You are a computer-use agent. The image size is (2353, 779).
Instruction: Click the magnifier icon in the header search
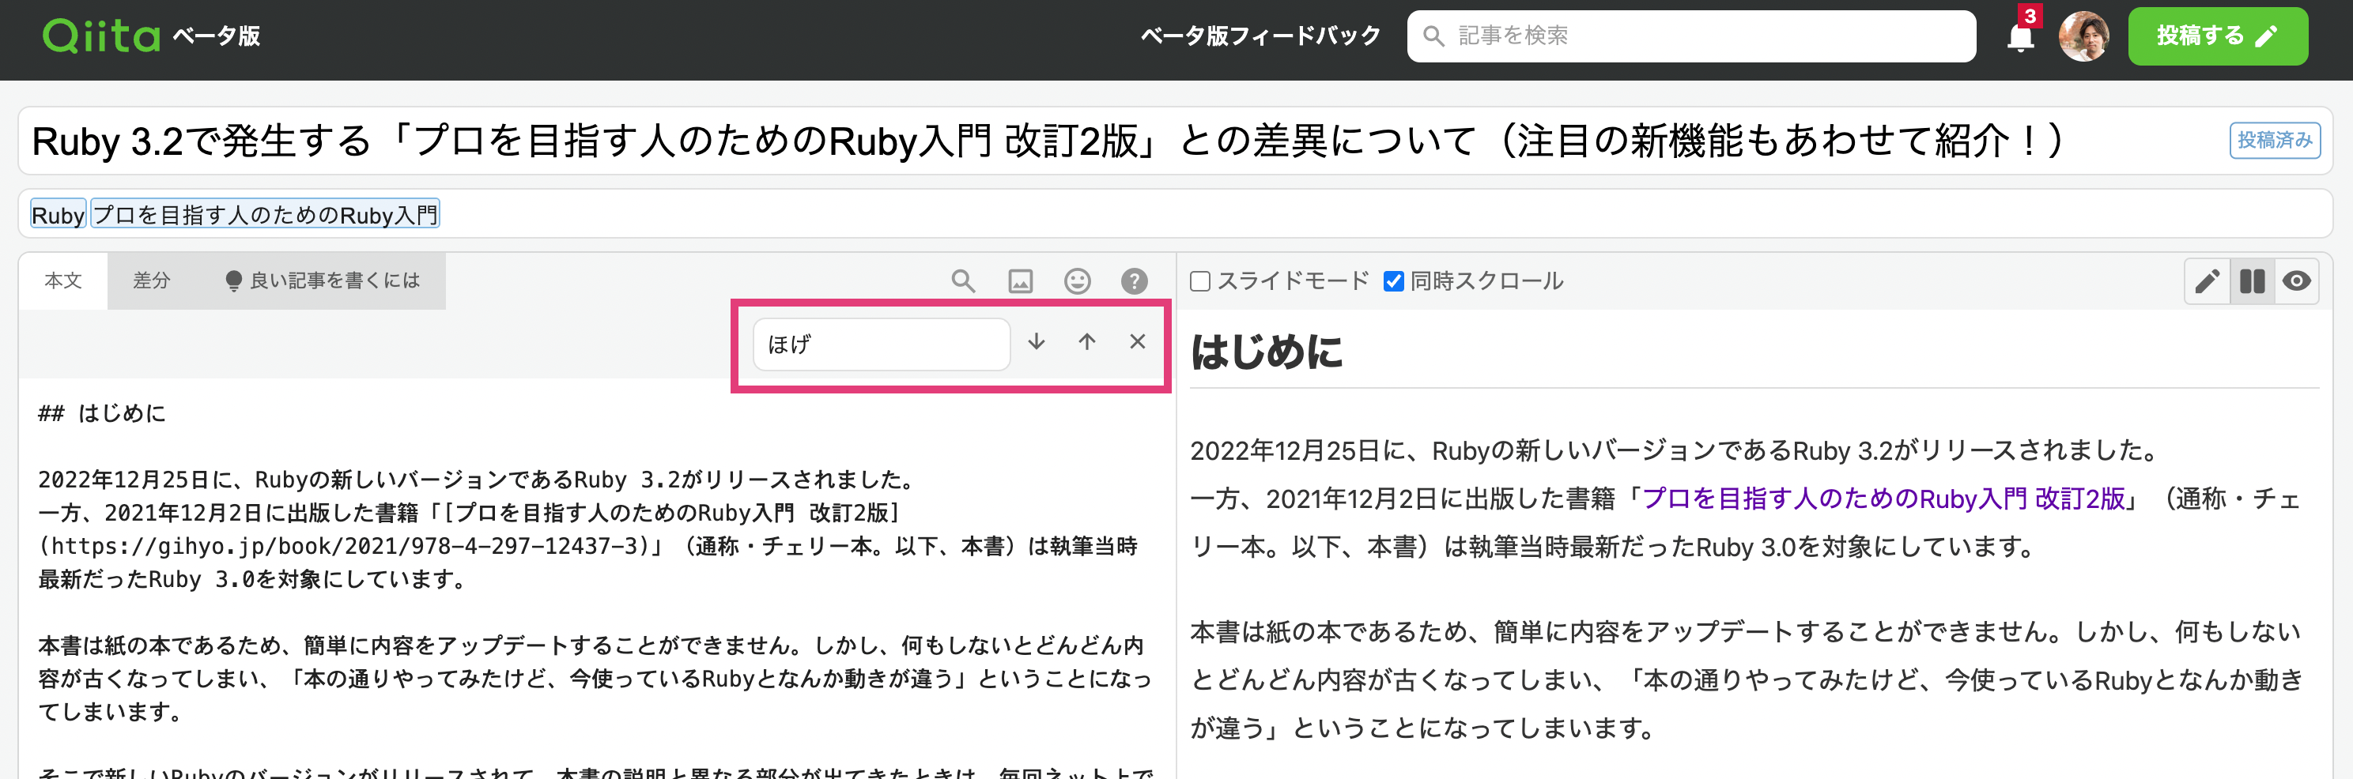tap(1433, 36)
